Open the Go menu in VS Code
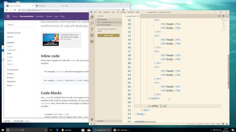236x132 pixels. point(118,12)
